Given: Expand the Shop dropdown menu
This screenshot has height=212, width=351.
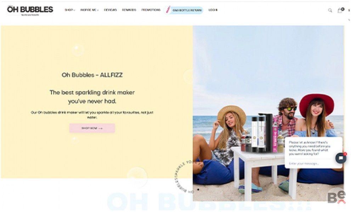Looking at the screenshot, I should [70, 10].
